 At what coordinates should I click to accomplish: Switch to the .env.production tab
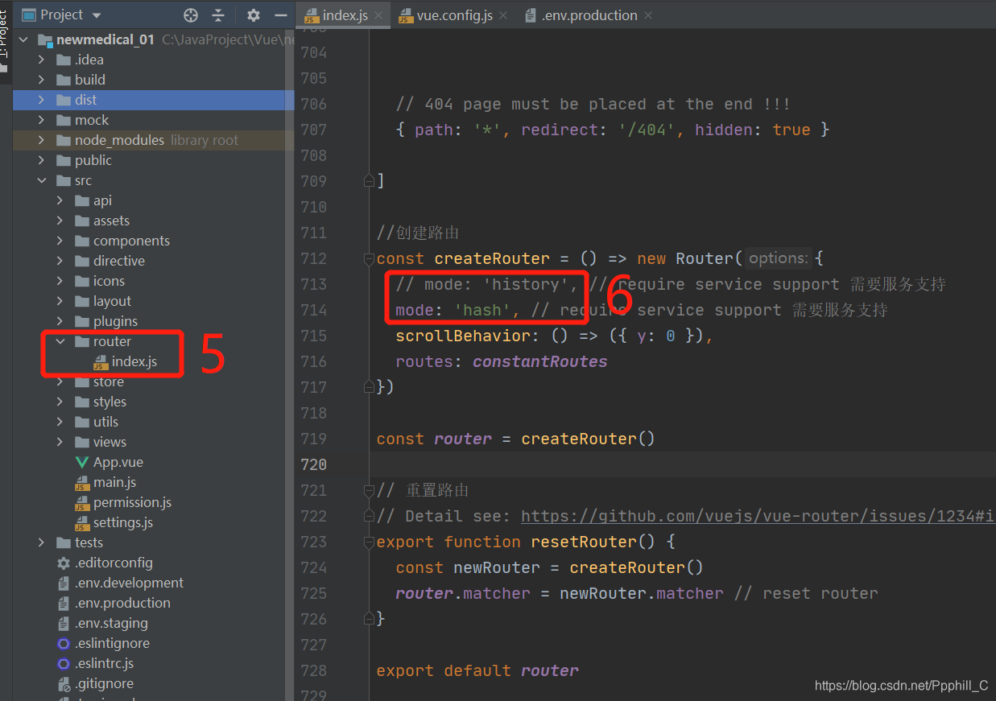[x=589, y=15]
